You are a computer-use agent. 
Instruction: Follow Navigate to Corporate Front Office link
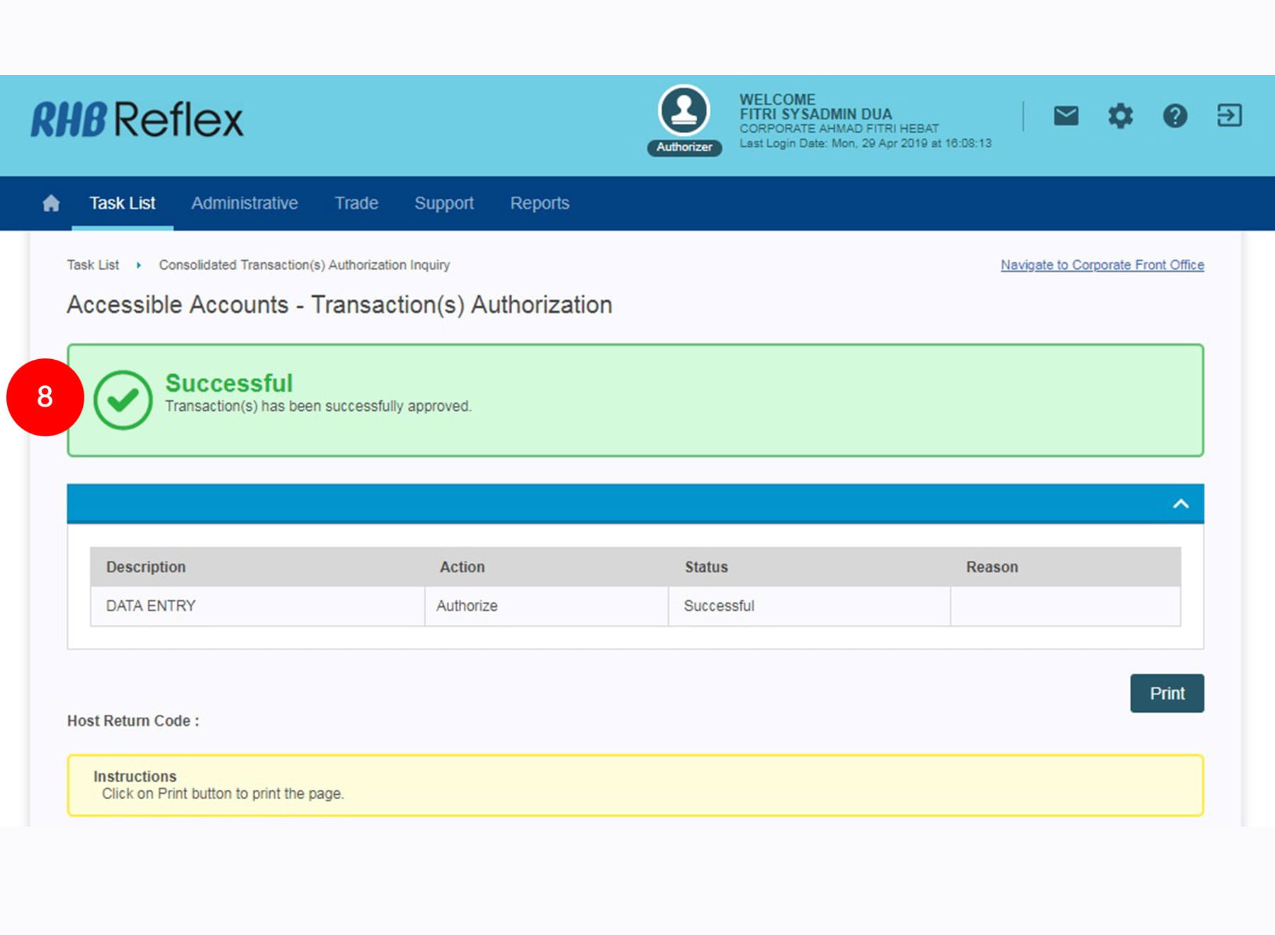[1101, 265]
